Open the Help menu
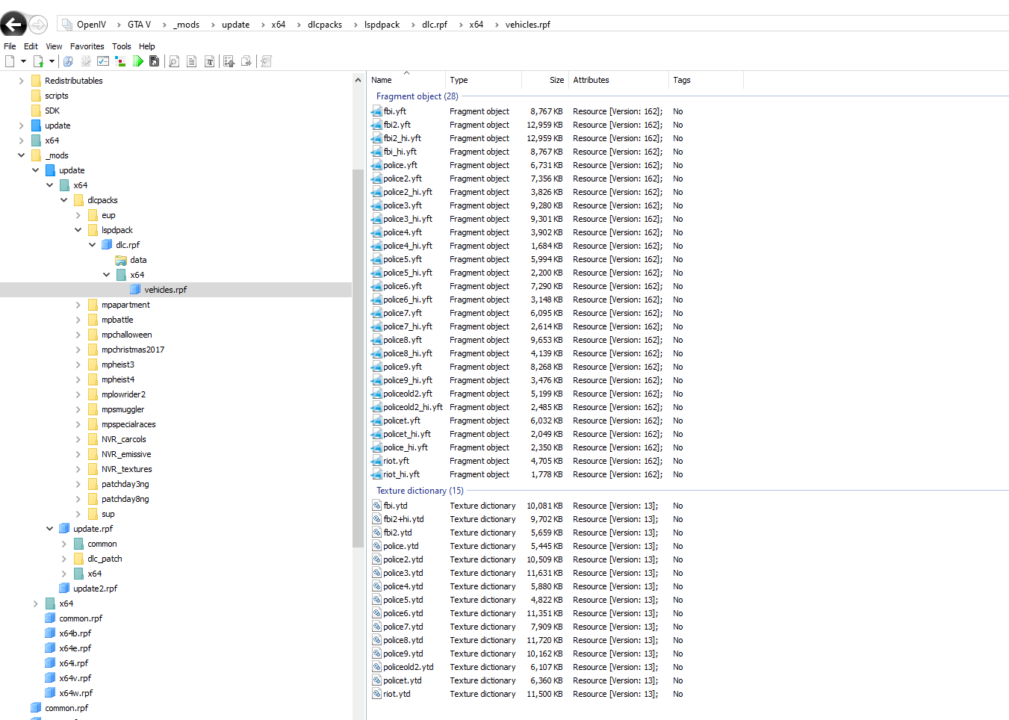 pyautogui.click(x=147, y=46)
